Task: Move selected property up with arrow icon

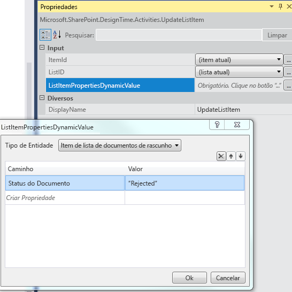Action: 231,156
